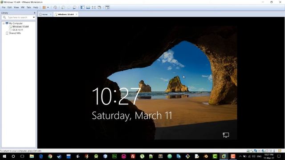Image resolution: width=285 pixels, height=160 pixels.
Task: Toggle the thumbnail bar view icon
Action: (x=88, y=8)
